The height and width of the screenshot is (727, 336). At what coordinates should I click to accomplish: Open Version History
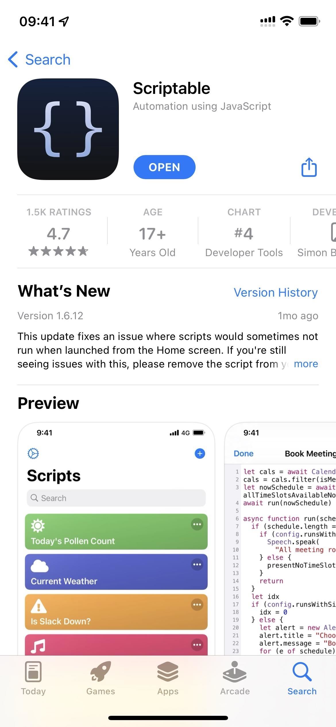pyautogui.click(x=276, y=293)
